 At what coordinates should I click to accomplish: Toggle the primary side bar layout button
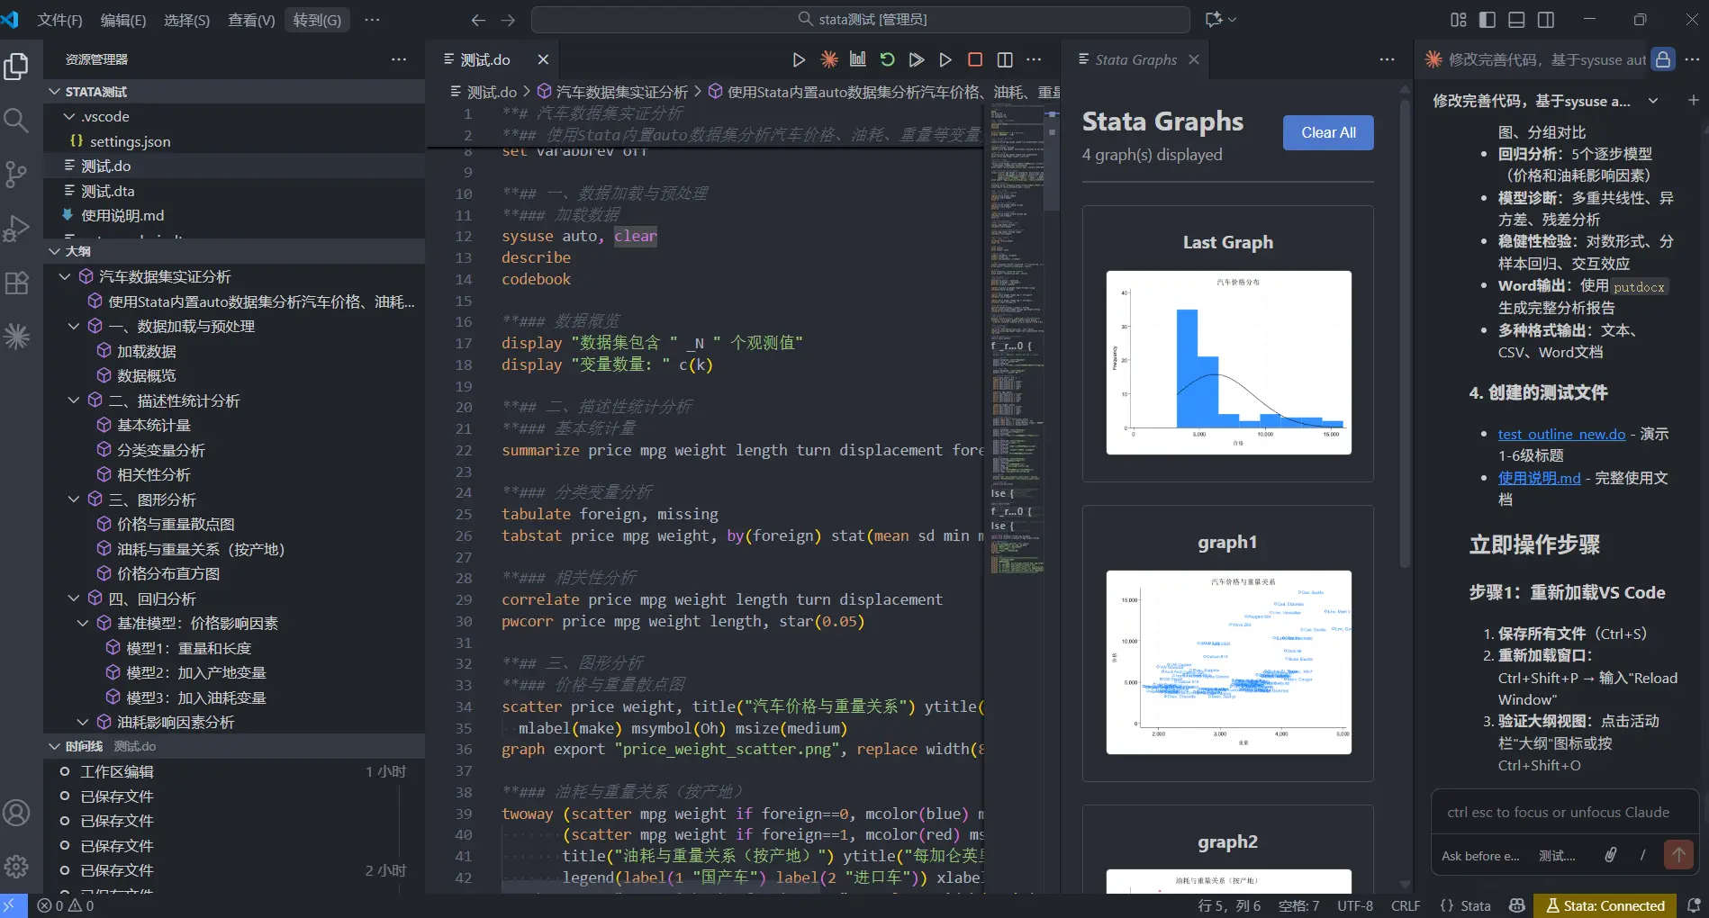[1487, 20]
